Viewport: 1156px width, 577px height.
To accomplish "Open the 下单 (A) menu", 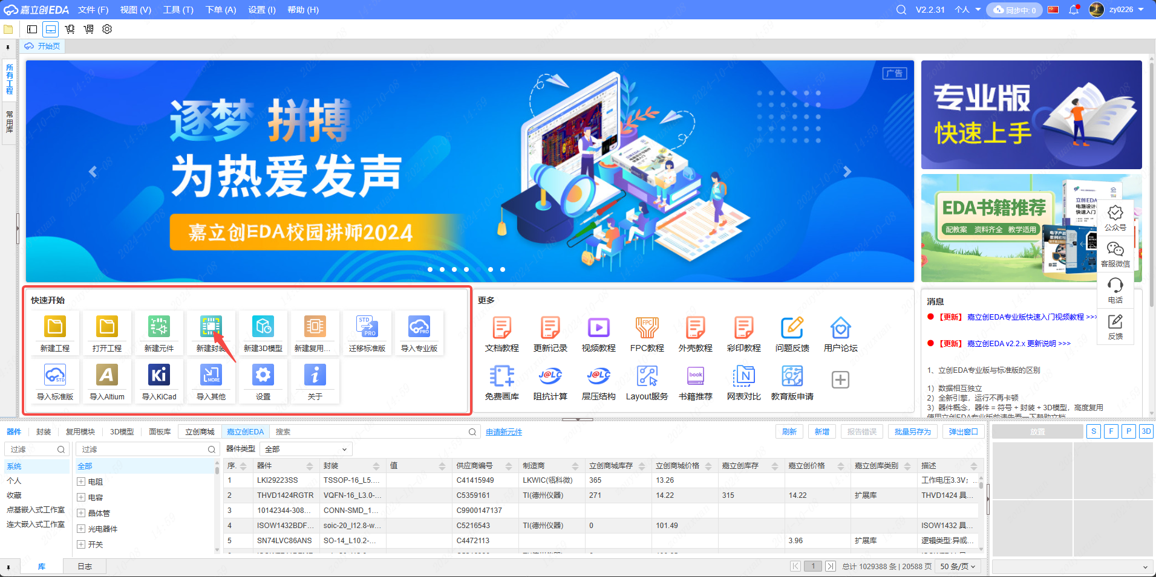I will point(221,10).
